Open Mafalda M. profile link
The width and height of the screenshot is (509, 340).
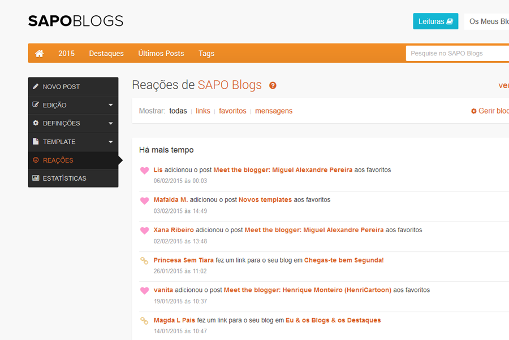pyautogui.click(x=171, y=200)
